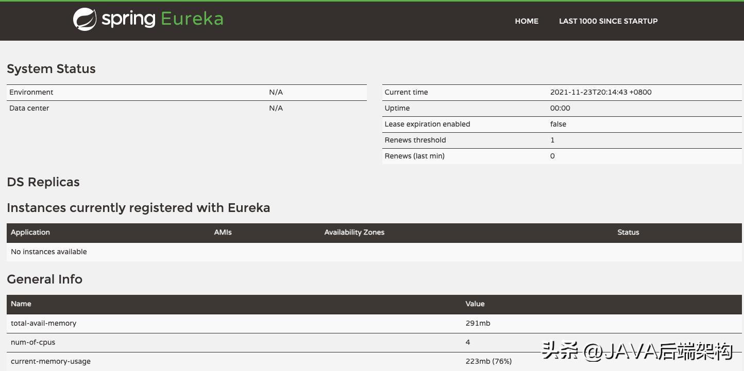Click the Data center row label
The height and width of the screenshot is (371, 744).
click(29, 108)
